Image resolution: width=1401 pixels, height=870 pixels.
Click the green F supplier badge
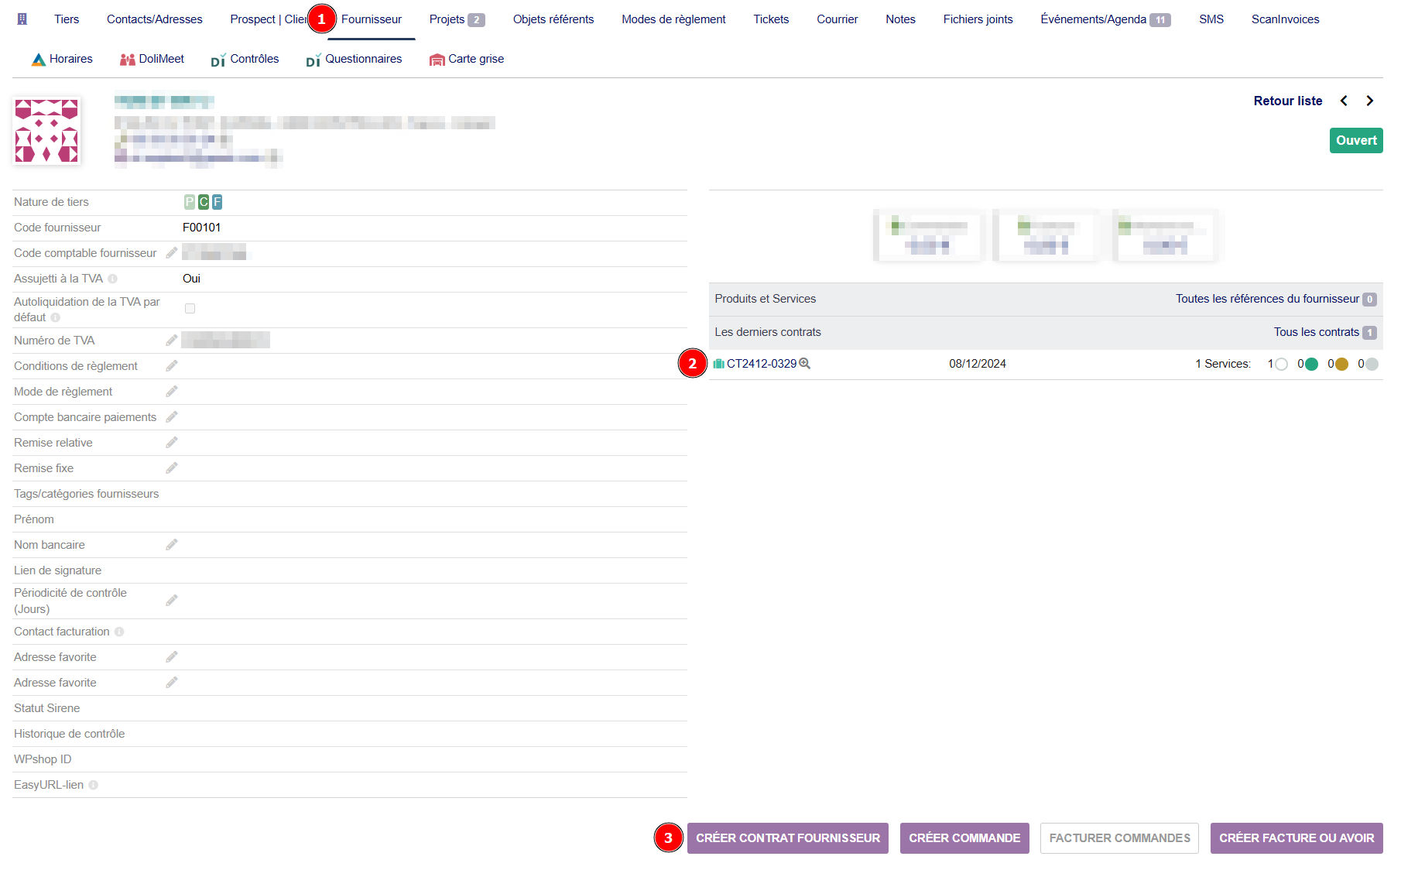[x=218, y=202]
